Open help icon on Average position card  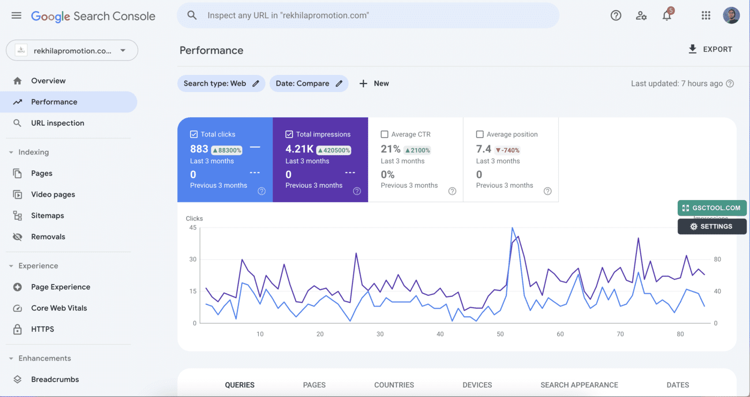point(547,191)
